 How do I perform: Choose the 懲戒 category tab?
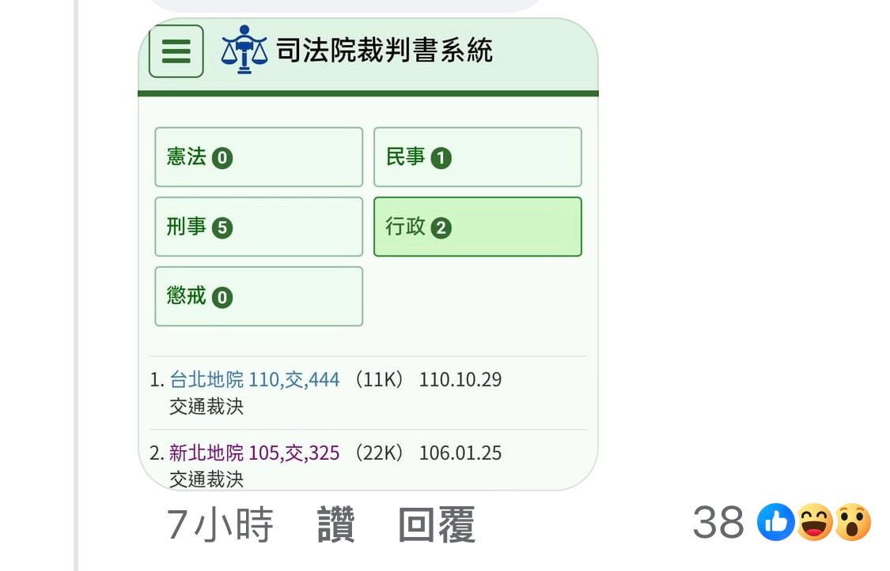pyautogui.click(x=258, y=296)
